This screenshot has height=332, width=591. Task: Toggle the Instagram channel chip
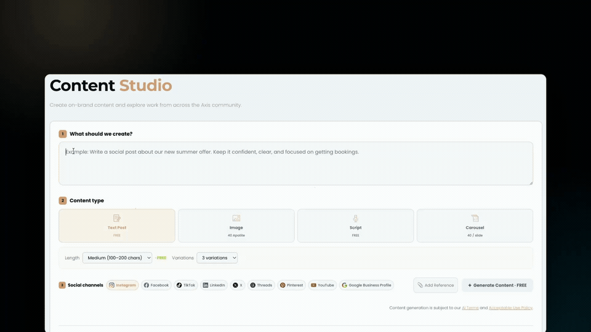point(123,285)
